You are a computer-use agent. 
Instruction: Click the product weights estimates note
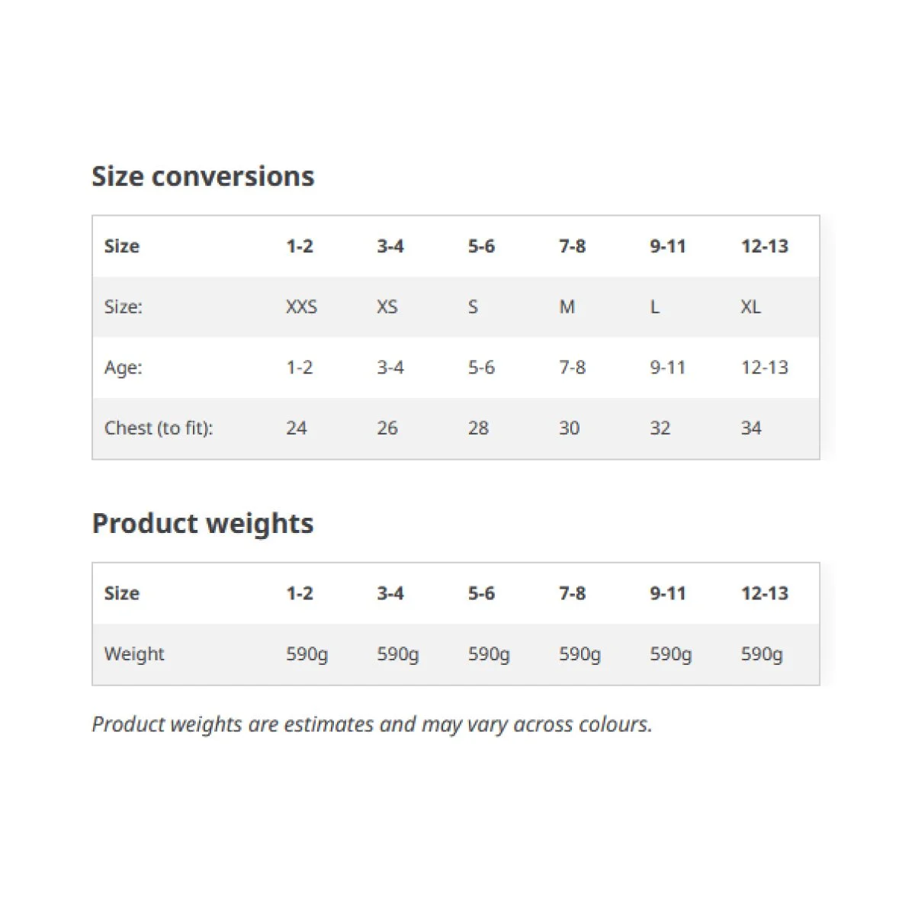(x=372, y=724)
